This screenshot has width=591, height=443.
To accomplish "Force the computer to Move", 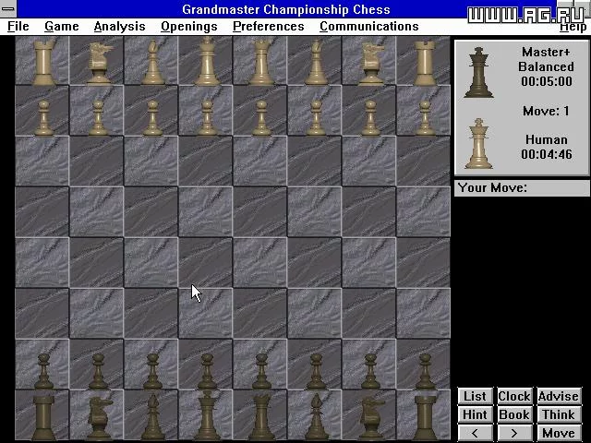I will coord(559,433).
